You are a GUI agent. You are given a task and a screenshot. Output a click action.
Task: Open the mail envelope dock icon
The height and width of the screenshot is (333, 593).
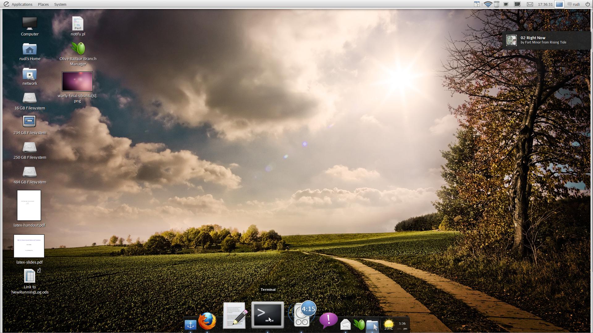pyautogui.click(x=345, y=324)
